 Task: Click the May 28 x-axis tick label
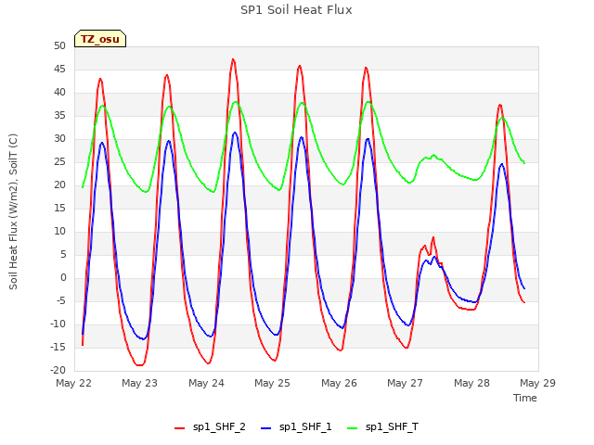[471, 383]
